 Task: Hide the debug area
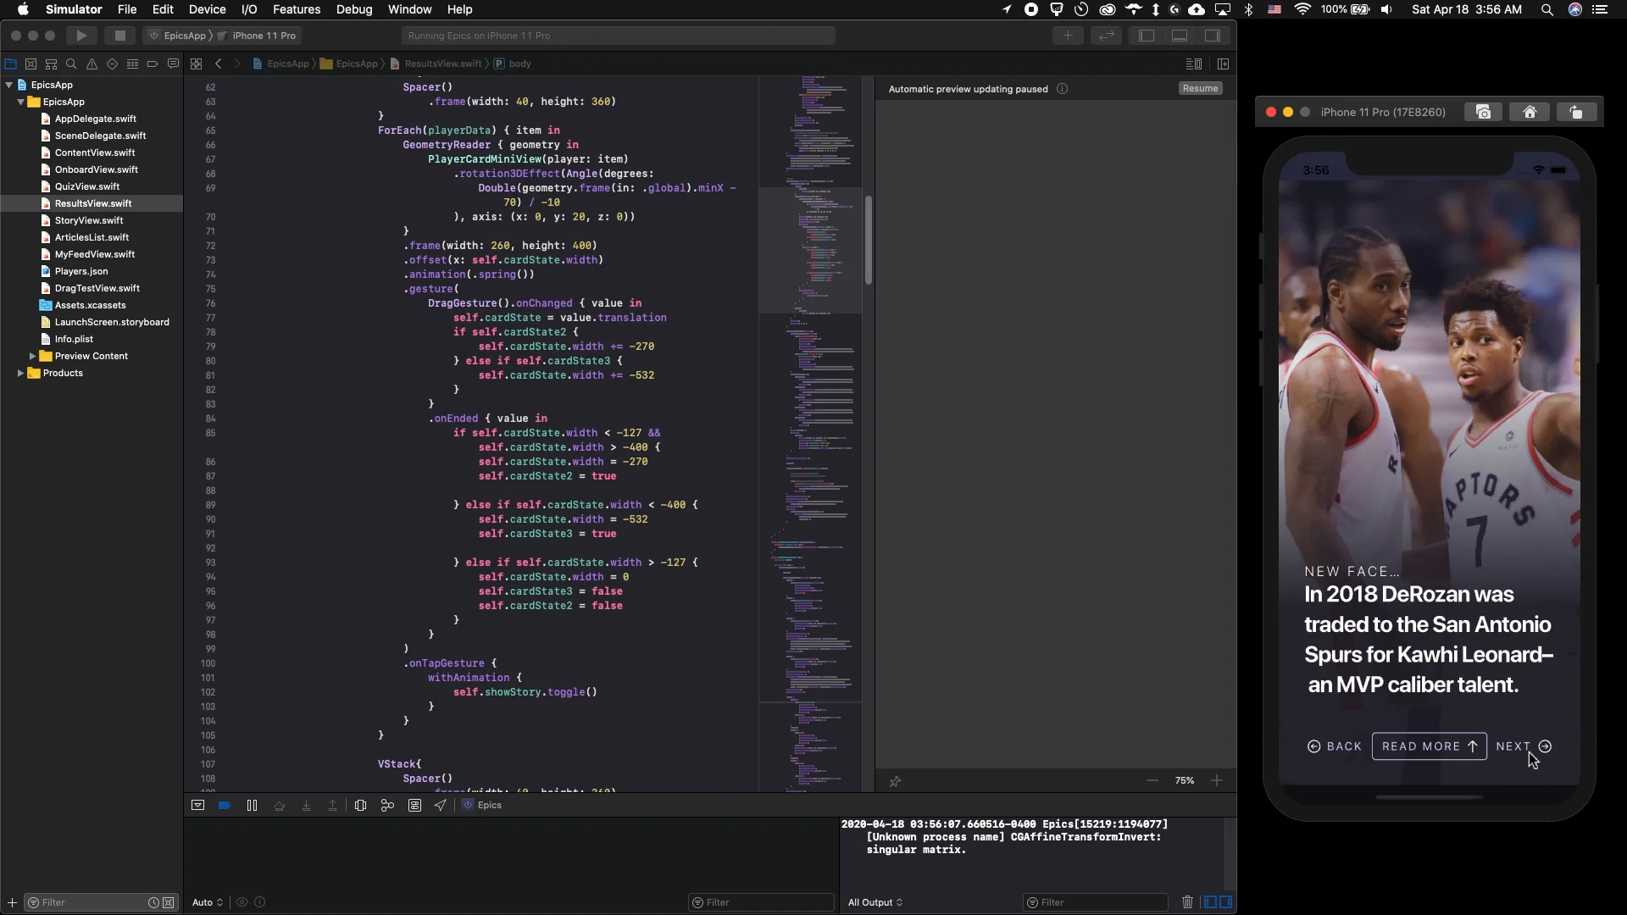(197, 805)
